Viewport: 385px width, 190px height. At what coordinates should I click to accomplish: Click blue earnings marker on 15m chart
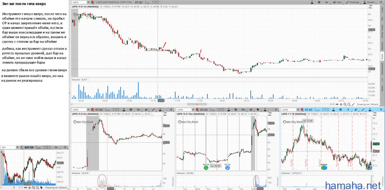click(x=228, y=168)
